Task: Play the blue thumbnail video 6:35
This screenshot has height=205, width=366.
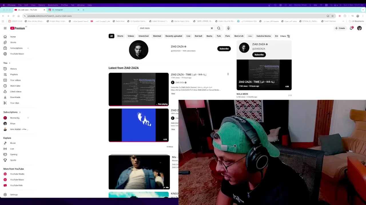Action: tap(139, 125)
